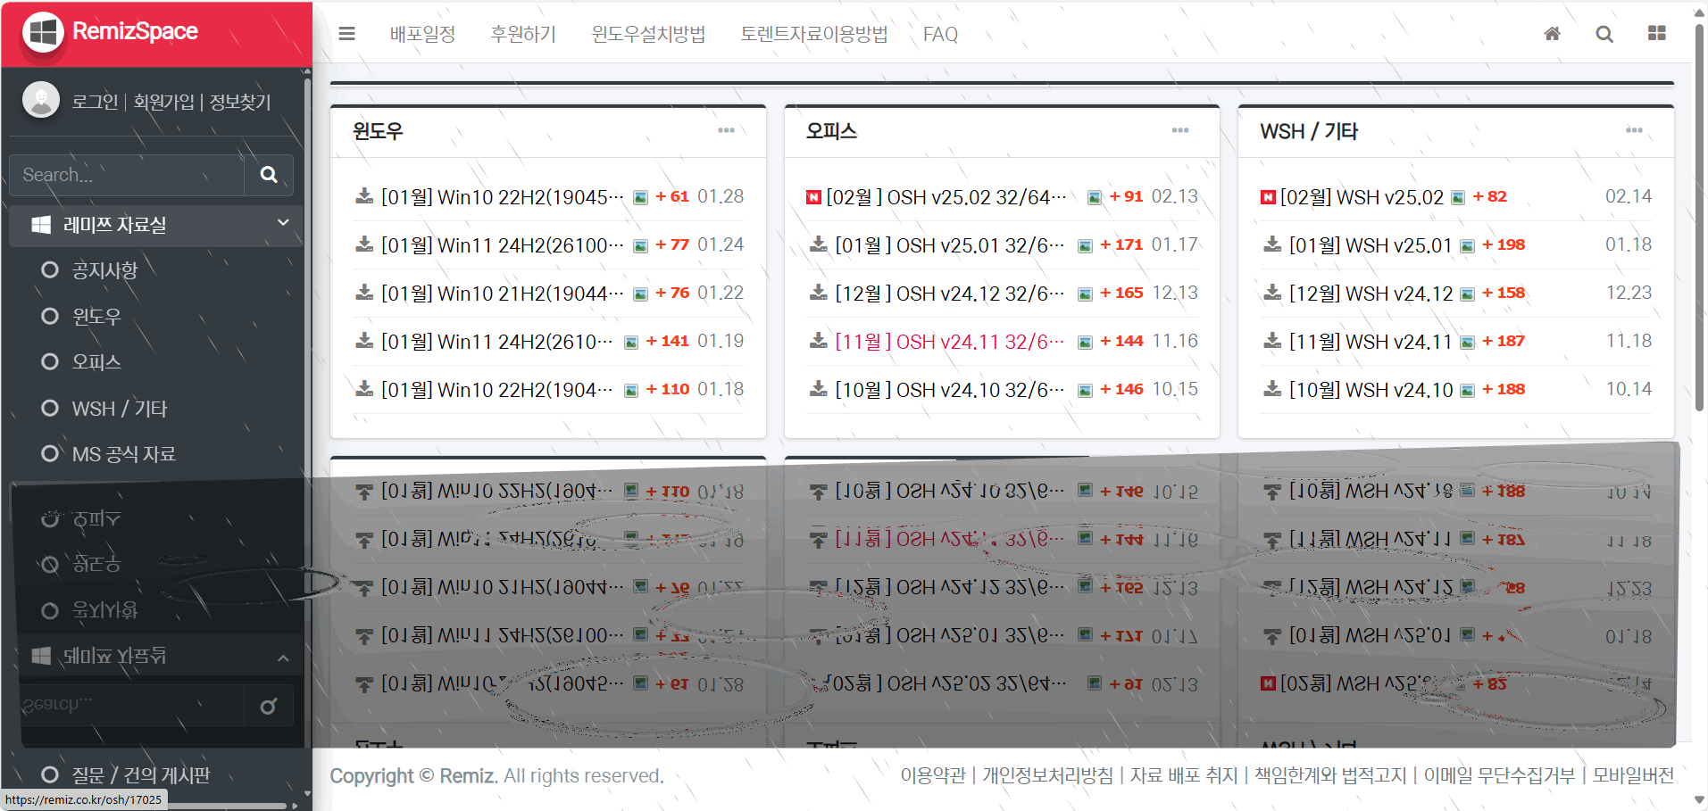Image resolution: width=1708 pixels, height=811 pixels.
Task: Click the +198 comment count on WSH v25.01
Action: point(1504,244)
